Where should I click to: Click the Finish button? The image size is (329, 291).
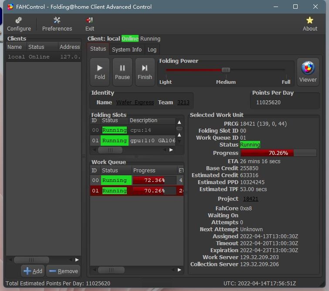tap(145, 72)
